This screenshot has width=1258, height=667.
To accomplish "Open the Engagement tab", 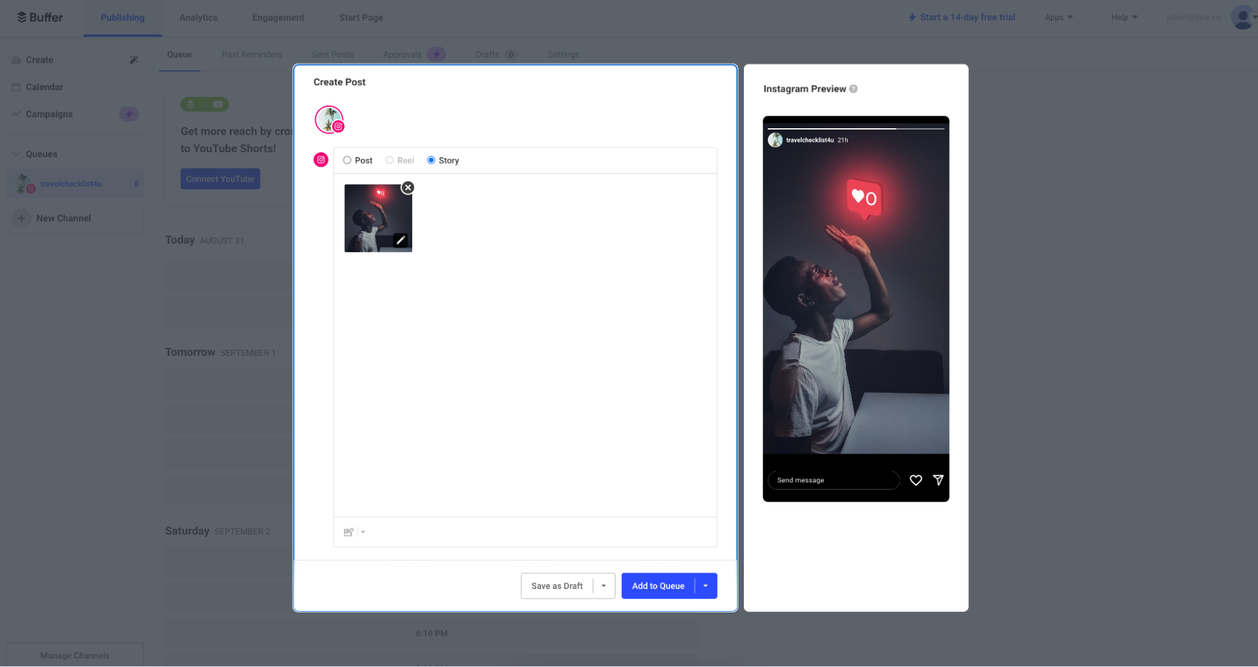I will point(278,18).
